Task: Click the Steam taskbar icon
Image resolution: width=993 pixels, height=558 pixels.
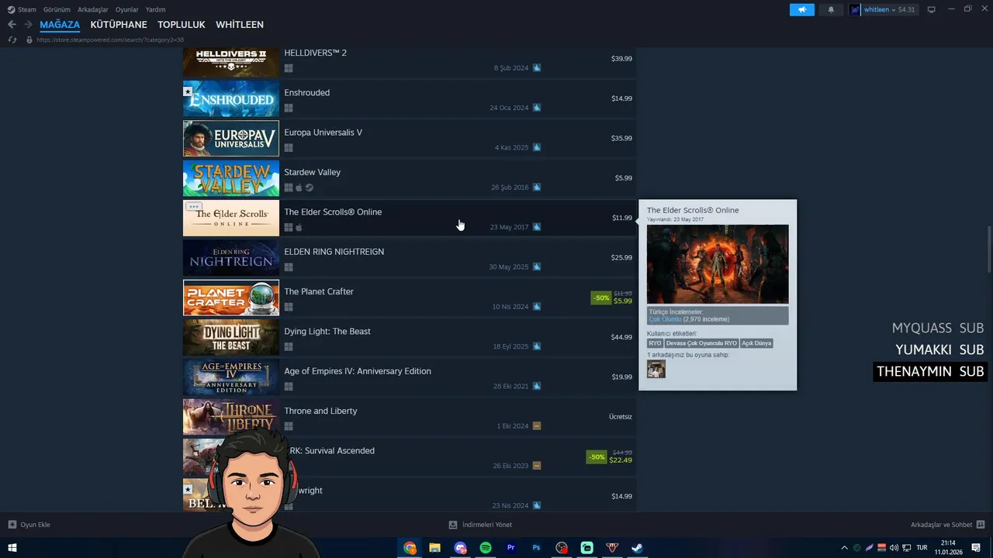Action: [x=637, y=548]
